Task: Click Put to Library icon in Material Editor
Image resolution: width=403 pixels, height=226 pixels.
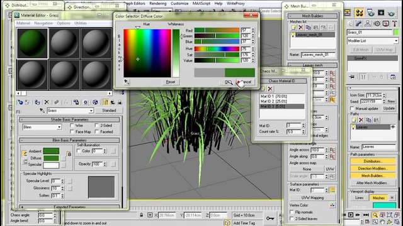Action: coord(76,102)
